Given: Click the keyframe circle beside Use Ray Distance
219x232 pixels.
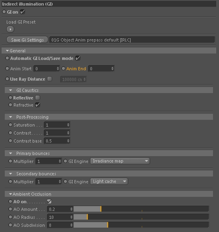Looking at the screenshot, I should click(x=7, y=79).
